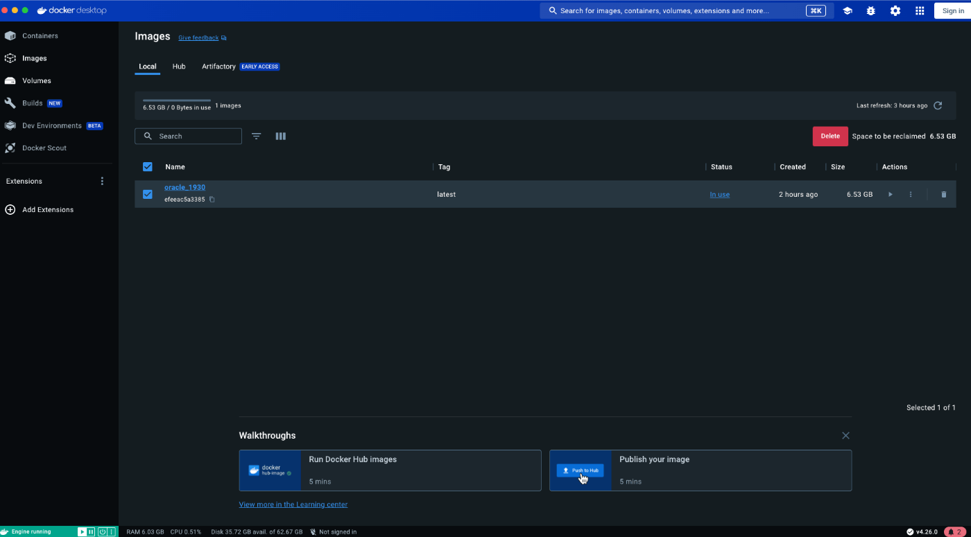Sort by the Created column header
This screenshot has width=971, height=537.
pos(793,167)
